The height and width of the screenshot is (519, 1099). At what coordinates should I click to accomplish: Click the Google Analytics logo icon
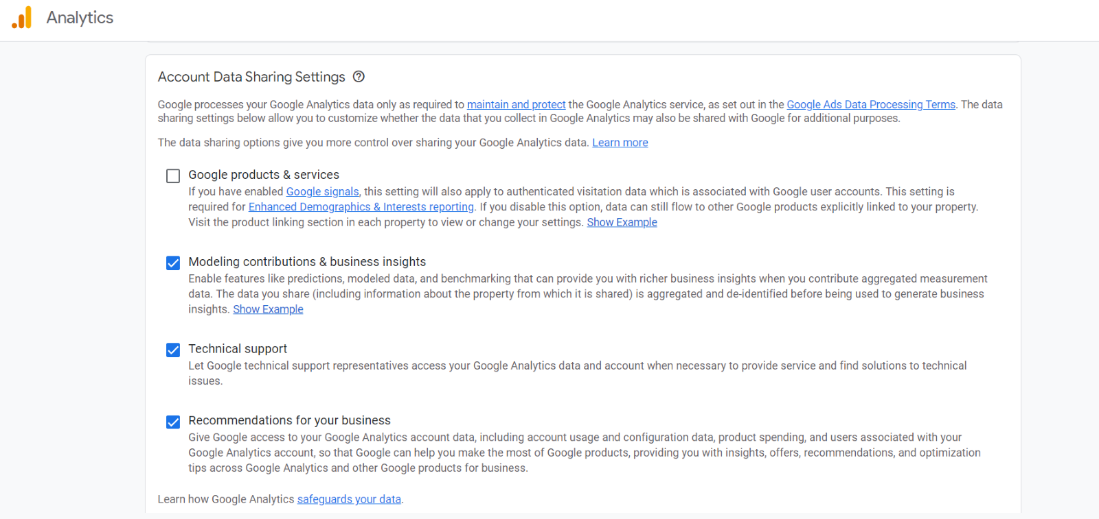coord(22,18)
